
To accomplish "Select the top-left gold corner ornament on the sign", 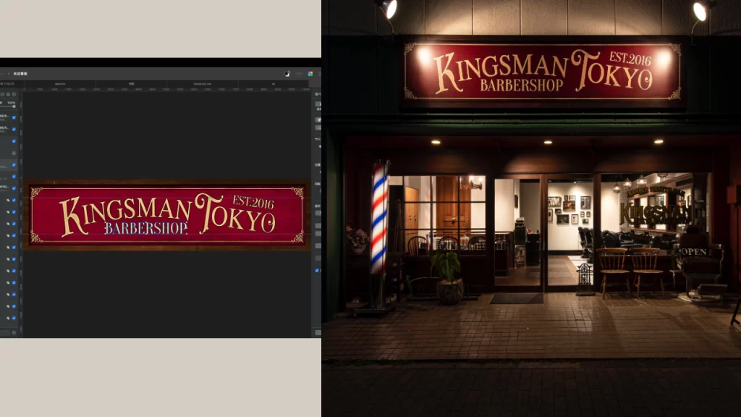I will [35, 192].
